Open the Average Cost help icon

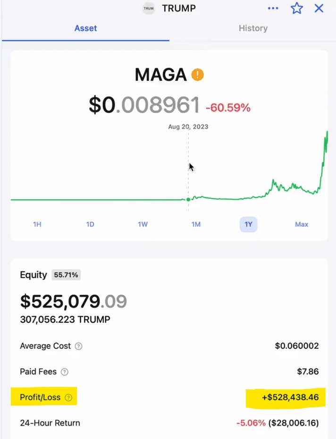coord(79,346)
